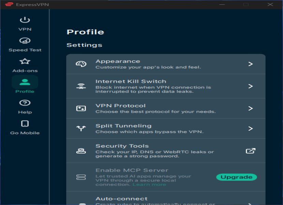Close the ExpressVPN window
The image size is (283, 205).
click(x=270, y=4)
